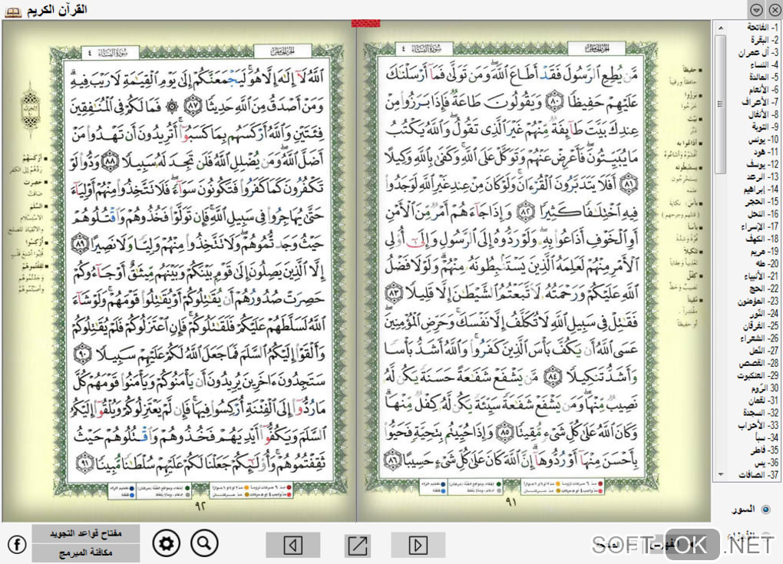The width and height of the screenshot is (783, 564).
Task: Open search with the magnifier icon
Action: (x=204, y=543)
